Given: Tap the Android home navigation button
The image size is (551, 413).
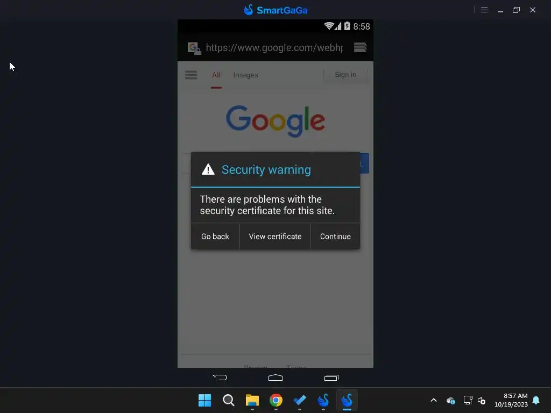Looking at the screenshot, I should 275,378.
